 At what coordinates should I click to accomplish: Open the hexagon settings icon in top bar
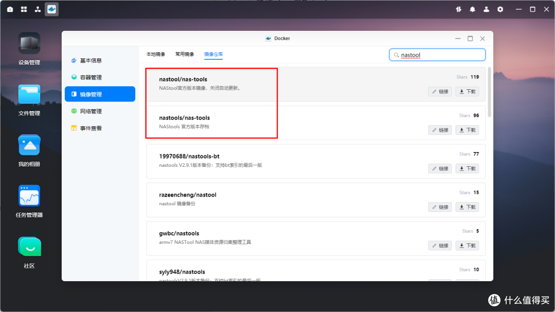click(500, 9)
